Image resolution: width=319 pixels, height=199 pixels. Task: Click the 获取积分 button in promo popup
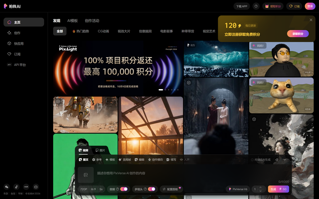pyautogui.click(x=298, y=34)
